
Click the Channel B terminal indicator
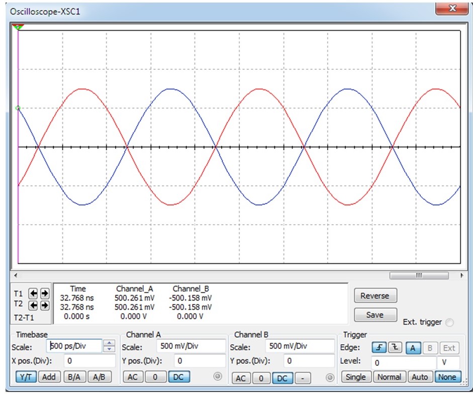coord(330,377)
